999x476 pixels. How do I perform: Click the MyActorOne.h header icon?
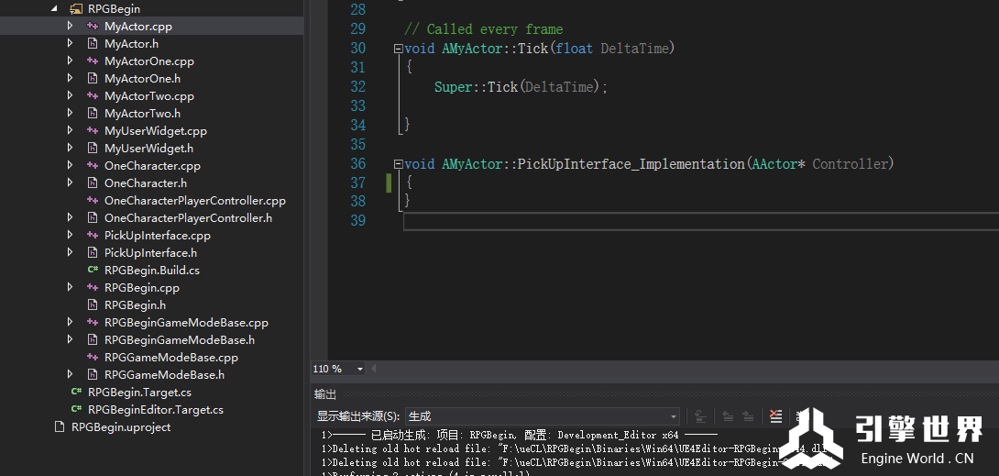pyautogui.click(x=93, y=78)
